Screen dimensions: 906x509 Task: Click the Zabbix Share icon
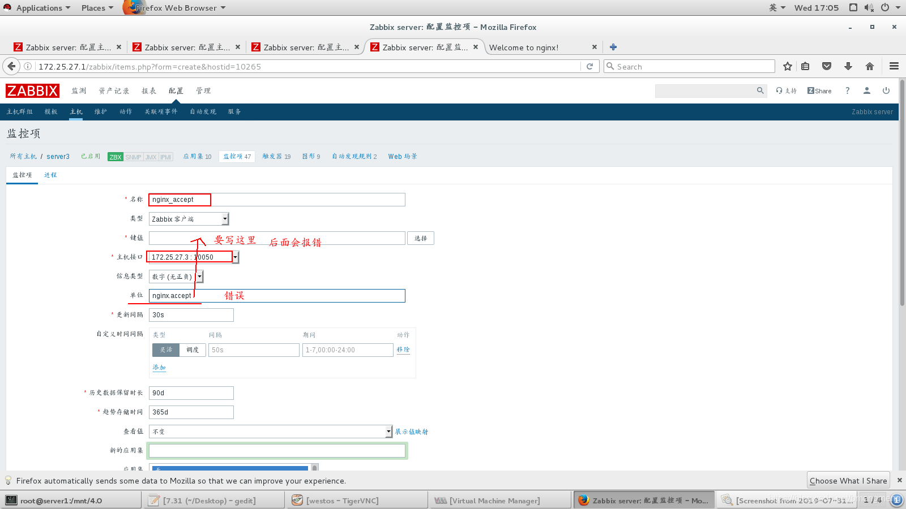[x=819, y=90]
